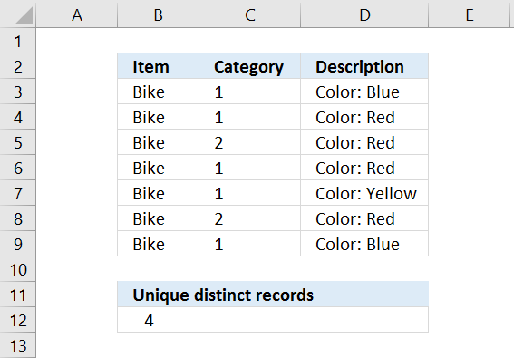Select row 8 header
Image resolution: width=514 pixels, height=358 pixels.
(x=18, y=218)
